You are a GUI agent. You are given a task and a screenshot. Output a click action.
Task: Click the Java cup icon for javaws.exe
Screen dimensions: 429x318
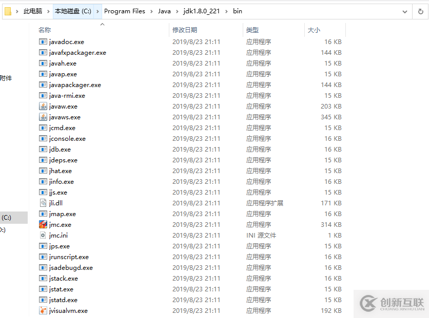point(43,117)
